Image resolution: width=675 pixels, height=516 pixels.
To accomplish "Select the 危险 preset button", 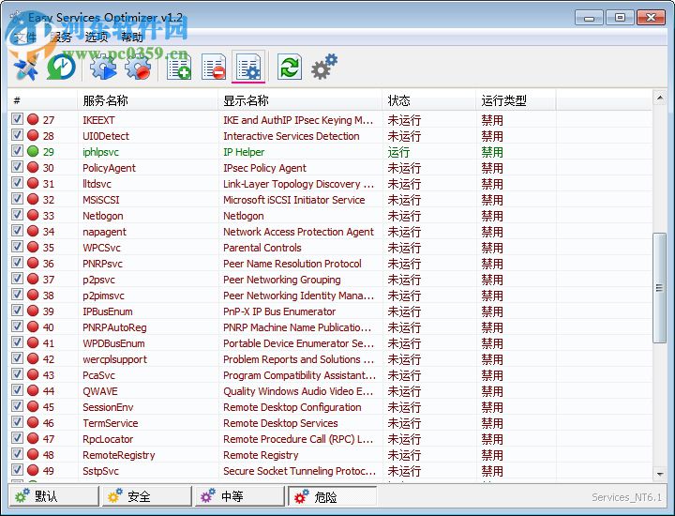I will click(332, 496).
